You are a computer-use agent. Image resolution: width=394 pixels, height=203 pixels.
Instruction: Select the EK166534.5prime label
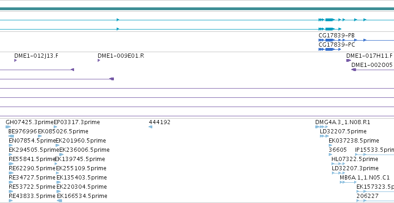point(82,196)
